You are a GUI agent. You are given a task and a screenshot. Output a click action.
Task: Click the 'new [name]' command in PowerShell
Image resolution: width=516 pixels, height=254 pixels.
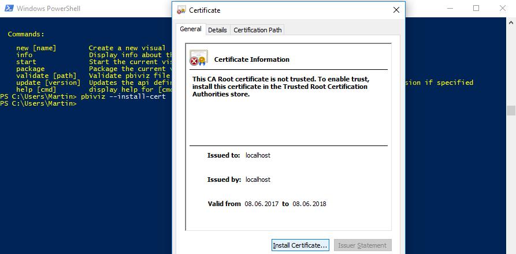[x=36, y=48]
